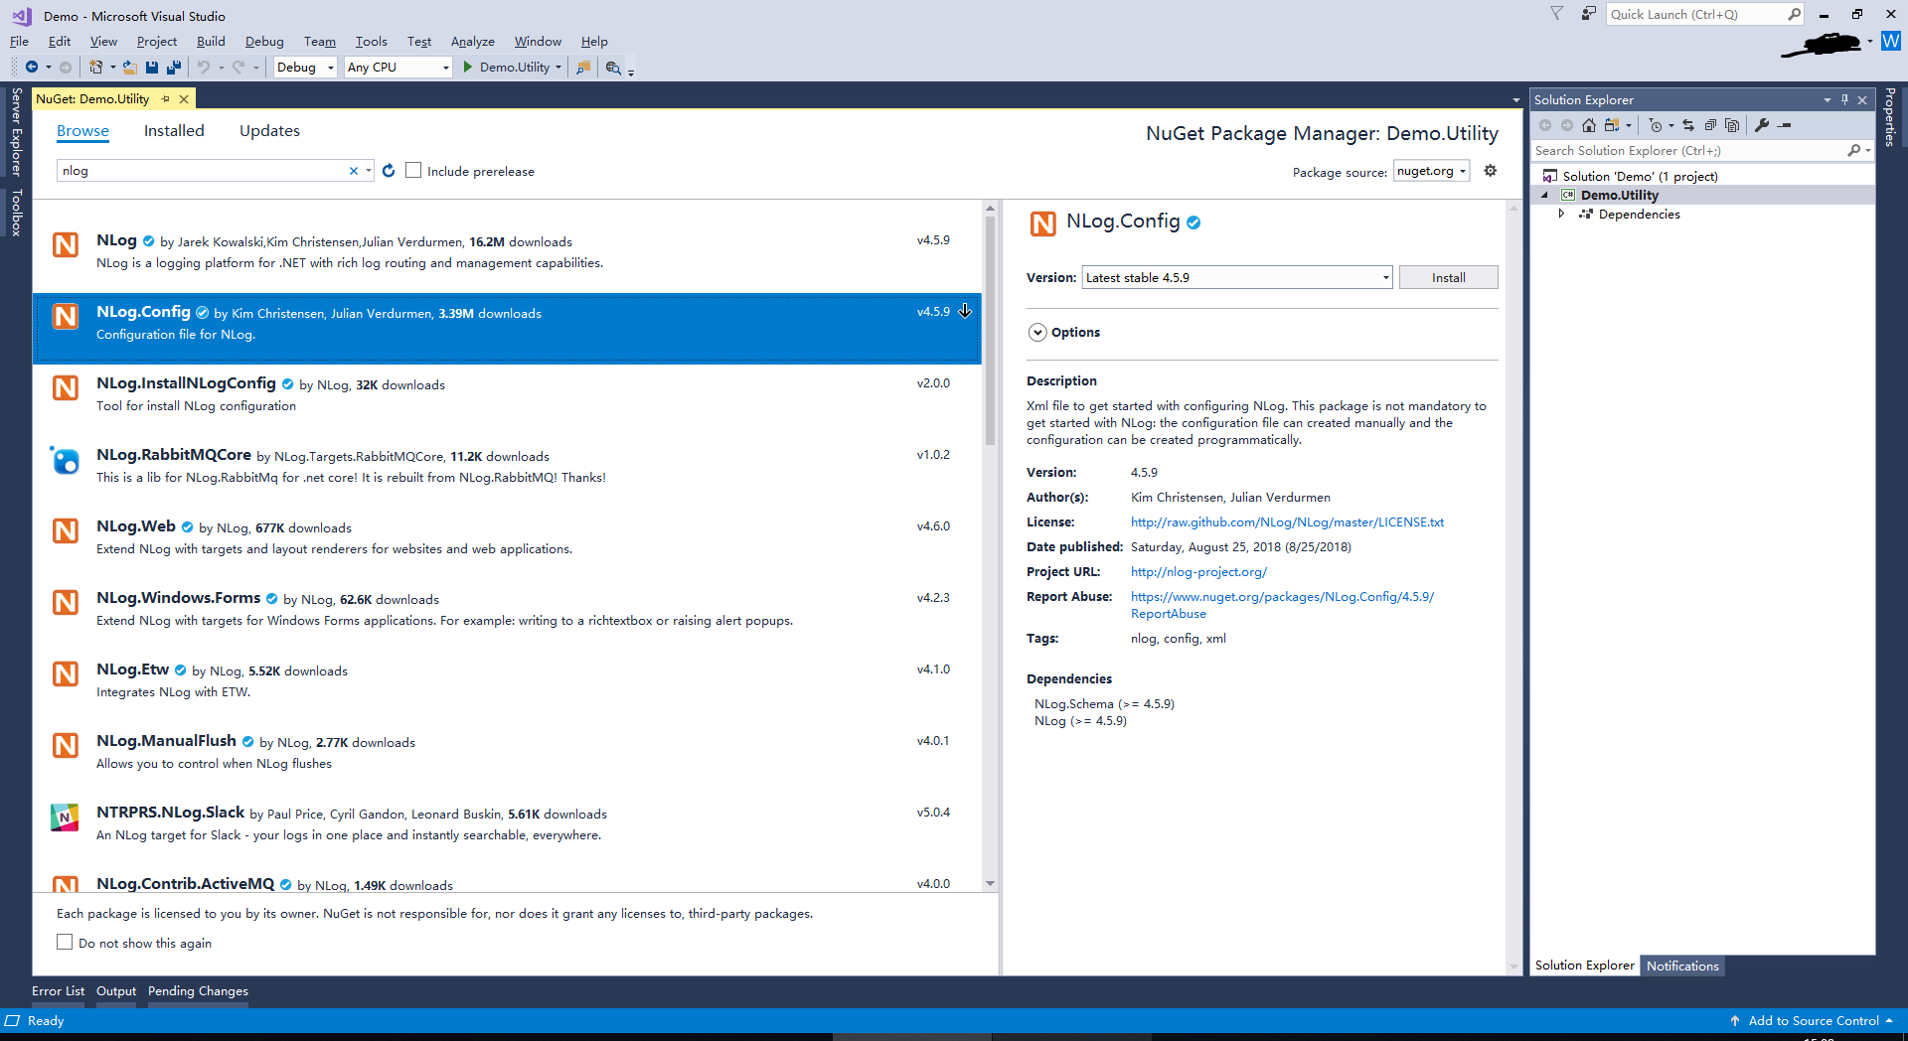
Task: Clear nlog search text with X
Action: coord(353,171)
